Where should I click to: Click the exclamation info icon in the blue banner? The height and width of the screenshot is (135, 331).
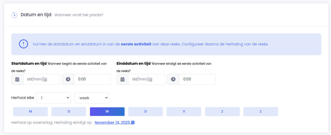click(x=24, y=44)
